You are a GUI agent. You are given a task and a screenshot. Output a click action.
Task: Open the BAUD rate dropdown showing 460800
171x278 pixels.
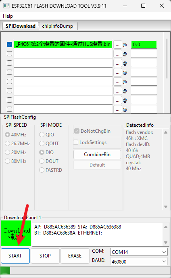139,262
